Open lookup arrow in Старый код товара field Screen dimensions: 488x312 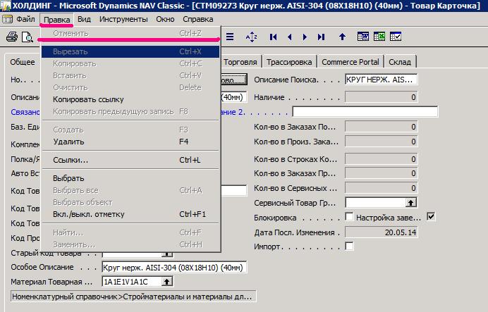tap(167, 254)
